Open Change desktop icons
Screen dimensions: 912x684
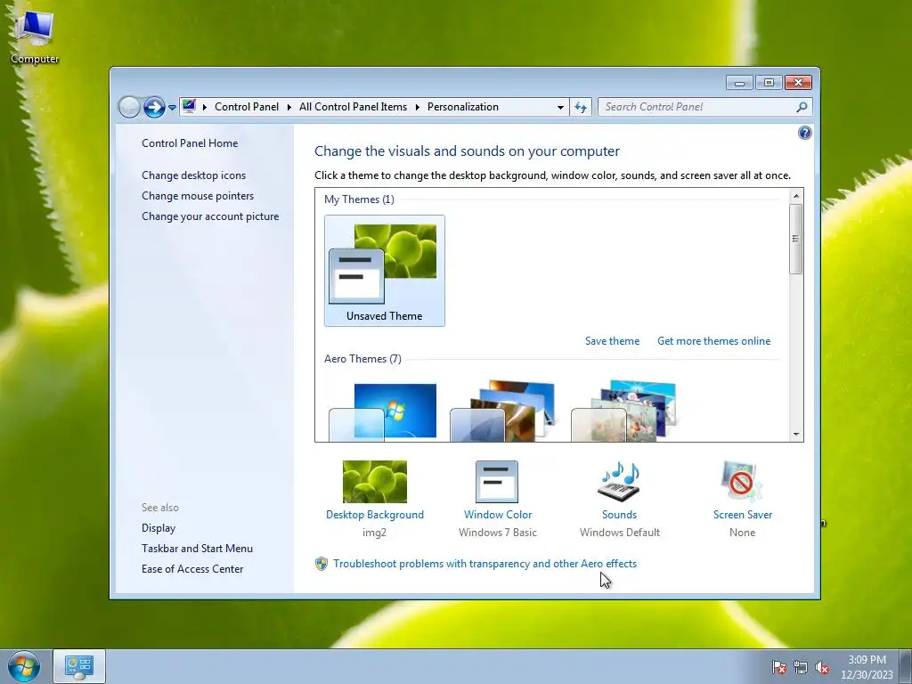click(x=193, y=175)
